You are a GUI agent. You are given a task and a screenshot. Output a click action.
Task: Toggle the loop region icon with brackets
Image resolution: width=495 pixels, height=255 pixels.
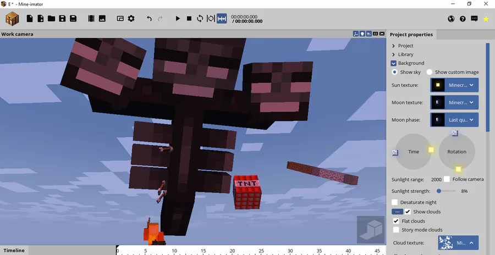211,19
